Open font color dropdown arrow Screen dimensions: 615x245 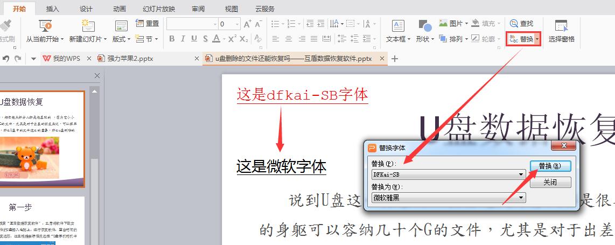(x=224, y=39)
